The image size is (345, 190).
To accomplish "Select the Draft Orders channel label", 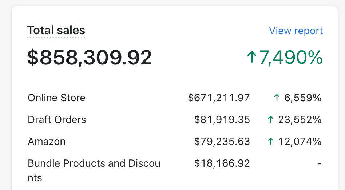I will (57, 119).
